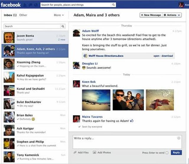189x164 pixels.
Task: Click into the Write a reply box
Action: tap(127, 142)
